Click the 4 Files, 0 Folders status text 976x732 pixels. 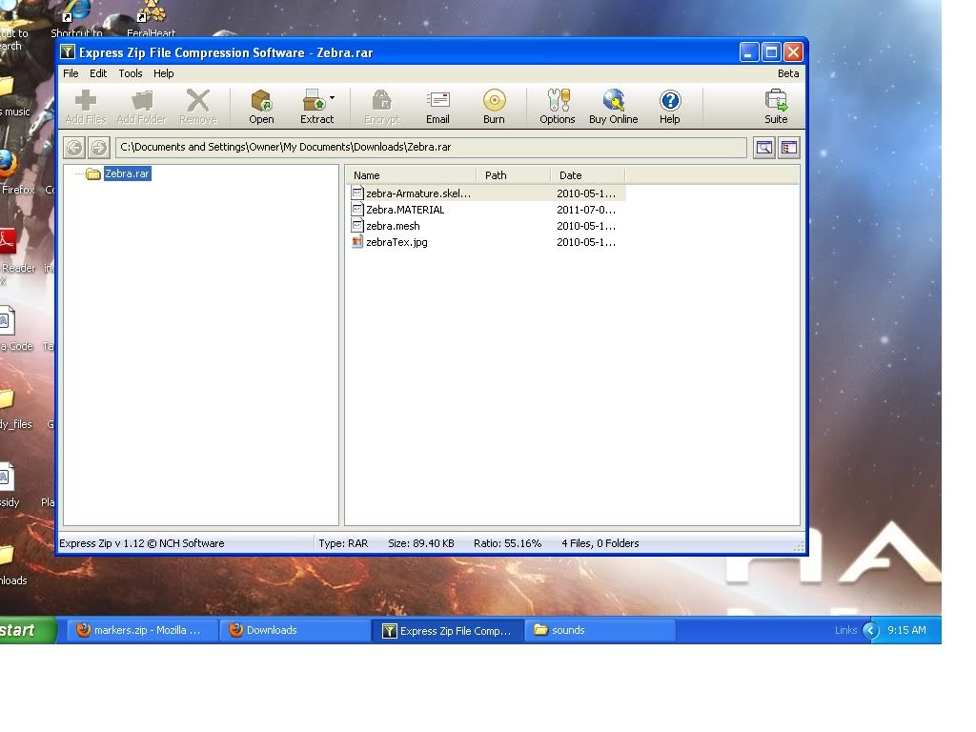(600, 543)
